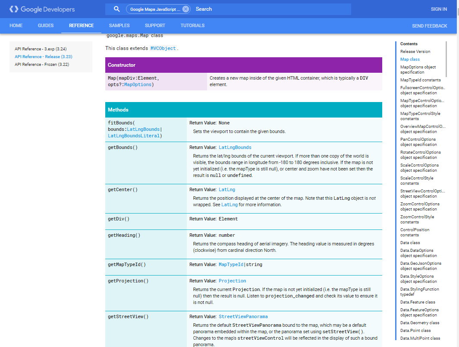This screenshot has width=459, height=347.
Task: Jump to Data.StyleOptions object specification
Action: [x=418, y=279]
